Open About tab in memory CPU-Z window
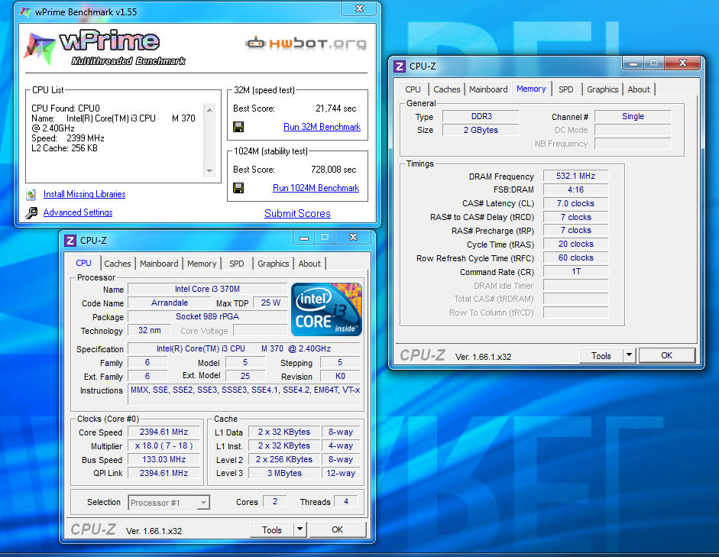 (x=639, y=89)
